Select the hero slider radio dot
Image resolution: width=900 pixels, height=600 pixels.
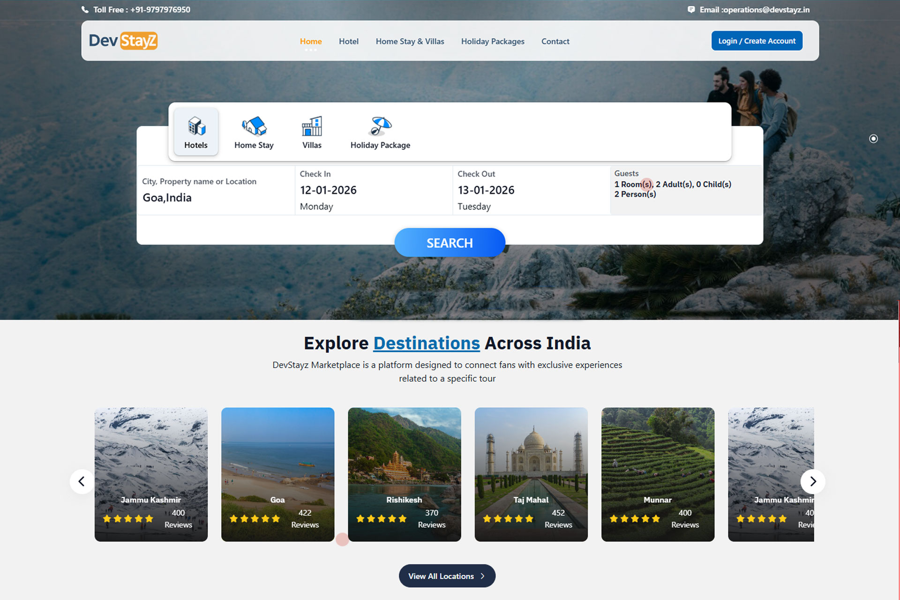(873, 139)
